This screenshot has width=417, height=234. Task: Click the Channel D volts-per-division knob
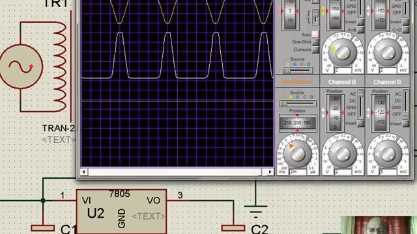[x=388, y=154]
